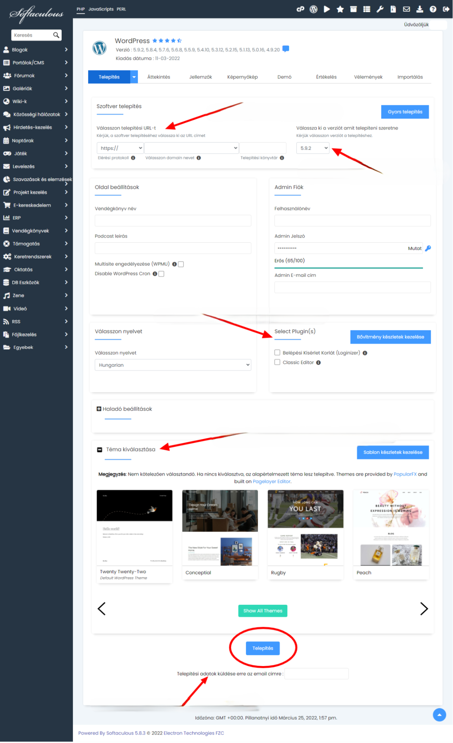Open the domain name dropdown
Screen dimensions: 453x743
(x=191, y=148)
